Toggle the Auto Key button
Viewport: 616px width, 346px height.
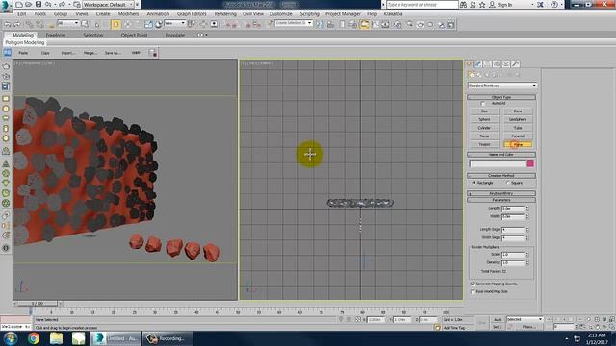click(x=498, y=320)
